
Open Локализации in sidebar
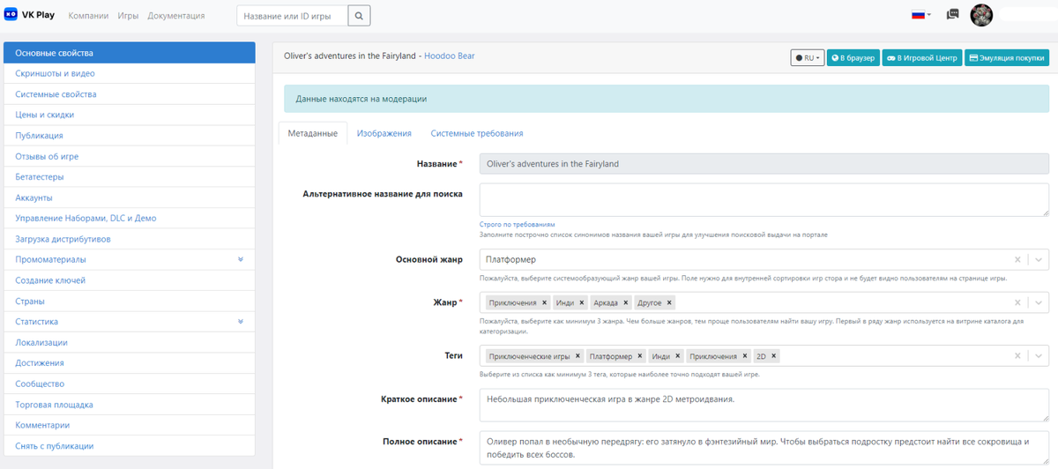(x=130, y=342)
